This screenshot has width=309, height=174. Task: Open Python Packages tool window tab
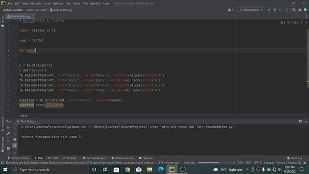[x=94, y=158]
